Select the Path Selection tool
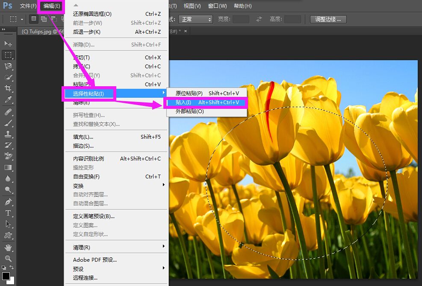The width and height of the screenshot is (422, 286). pyautogui.click(x=8, y=224)
